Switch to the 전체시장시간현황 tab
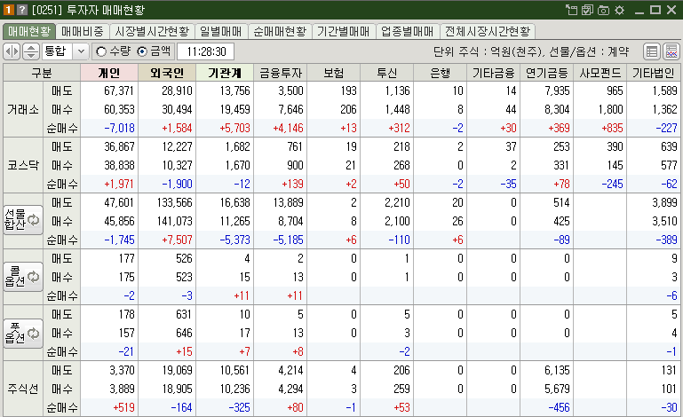 (x=488, y=31)
